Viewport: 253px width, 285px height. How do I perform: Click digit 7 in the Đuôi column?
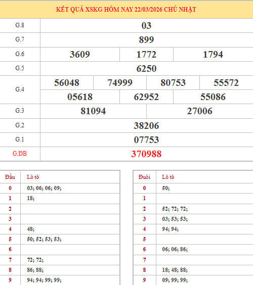(144, 260)
